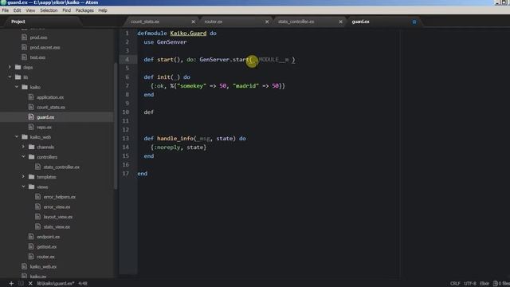This screenshot has height=287, width=510.
Task: Click the square icon in status bar
Action: point(21,284)
